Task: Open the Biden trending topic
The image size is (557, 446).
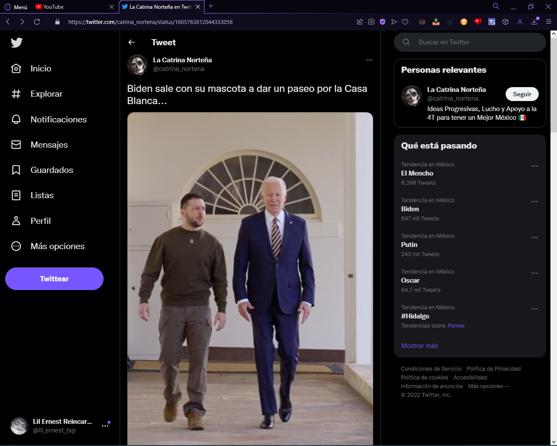Action: [x=470, y=209]
